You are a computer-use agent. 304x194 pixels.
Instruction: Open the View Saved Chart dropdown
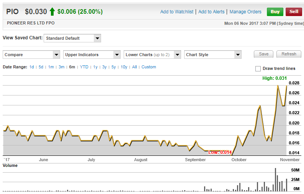click(72, 38)
